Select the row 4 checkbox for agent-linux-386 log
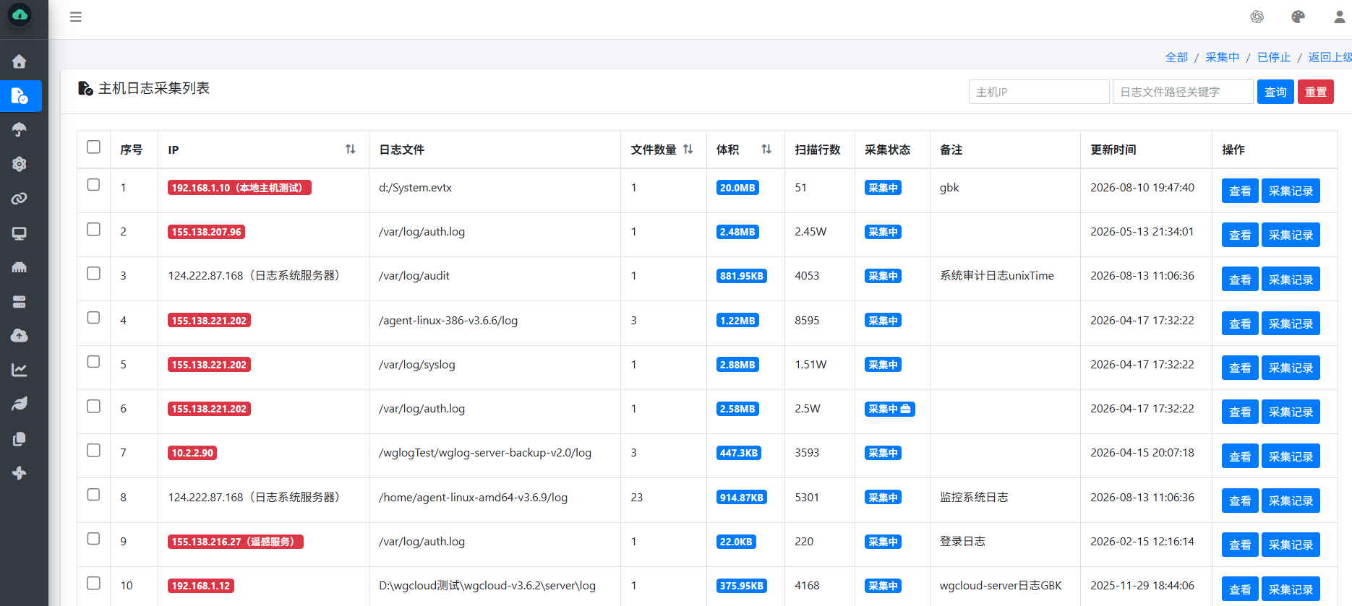The image size is (1352, 606). click(x=93, y=318)
